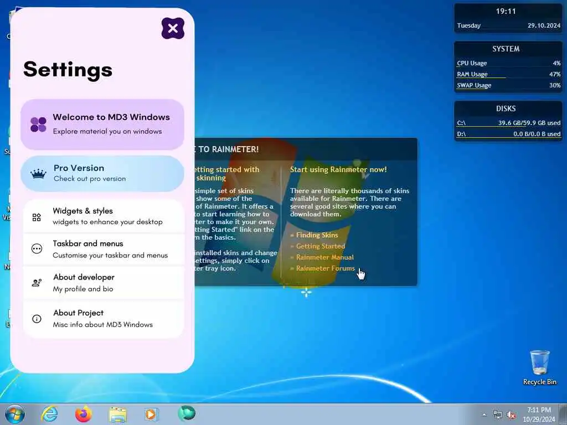Image resolution: width=567 pixels, height=425 pixels.
Task: Open About Project entry
Action: (104, 319)
